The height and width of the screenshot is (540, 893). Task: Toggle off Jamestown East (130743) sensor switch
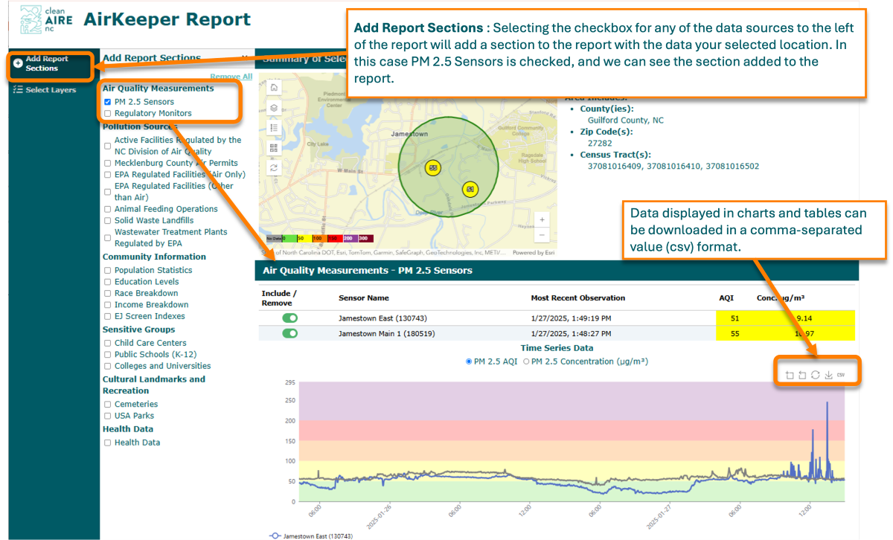(x=289, y=318)
